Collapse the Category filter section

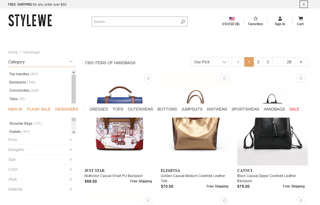[71, 62]
